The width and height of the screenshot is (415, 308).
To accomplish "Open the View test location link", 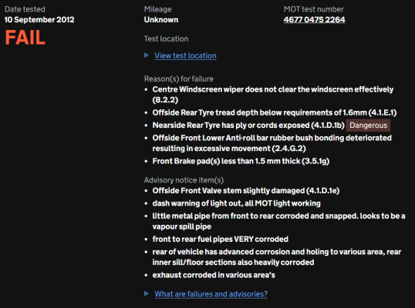I will (185, 55).
